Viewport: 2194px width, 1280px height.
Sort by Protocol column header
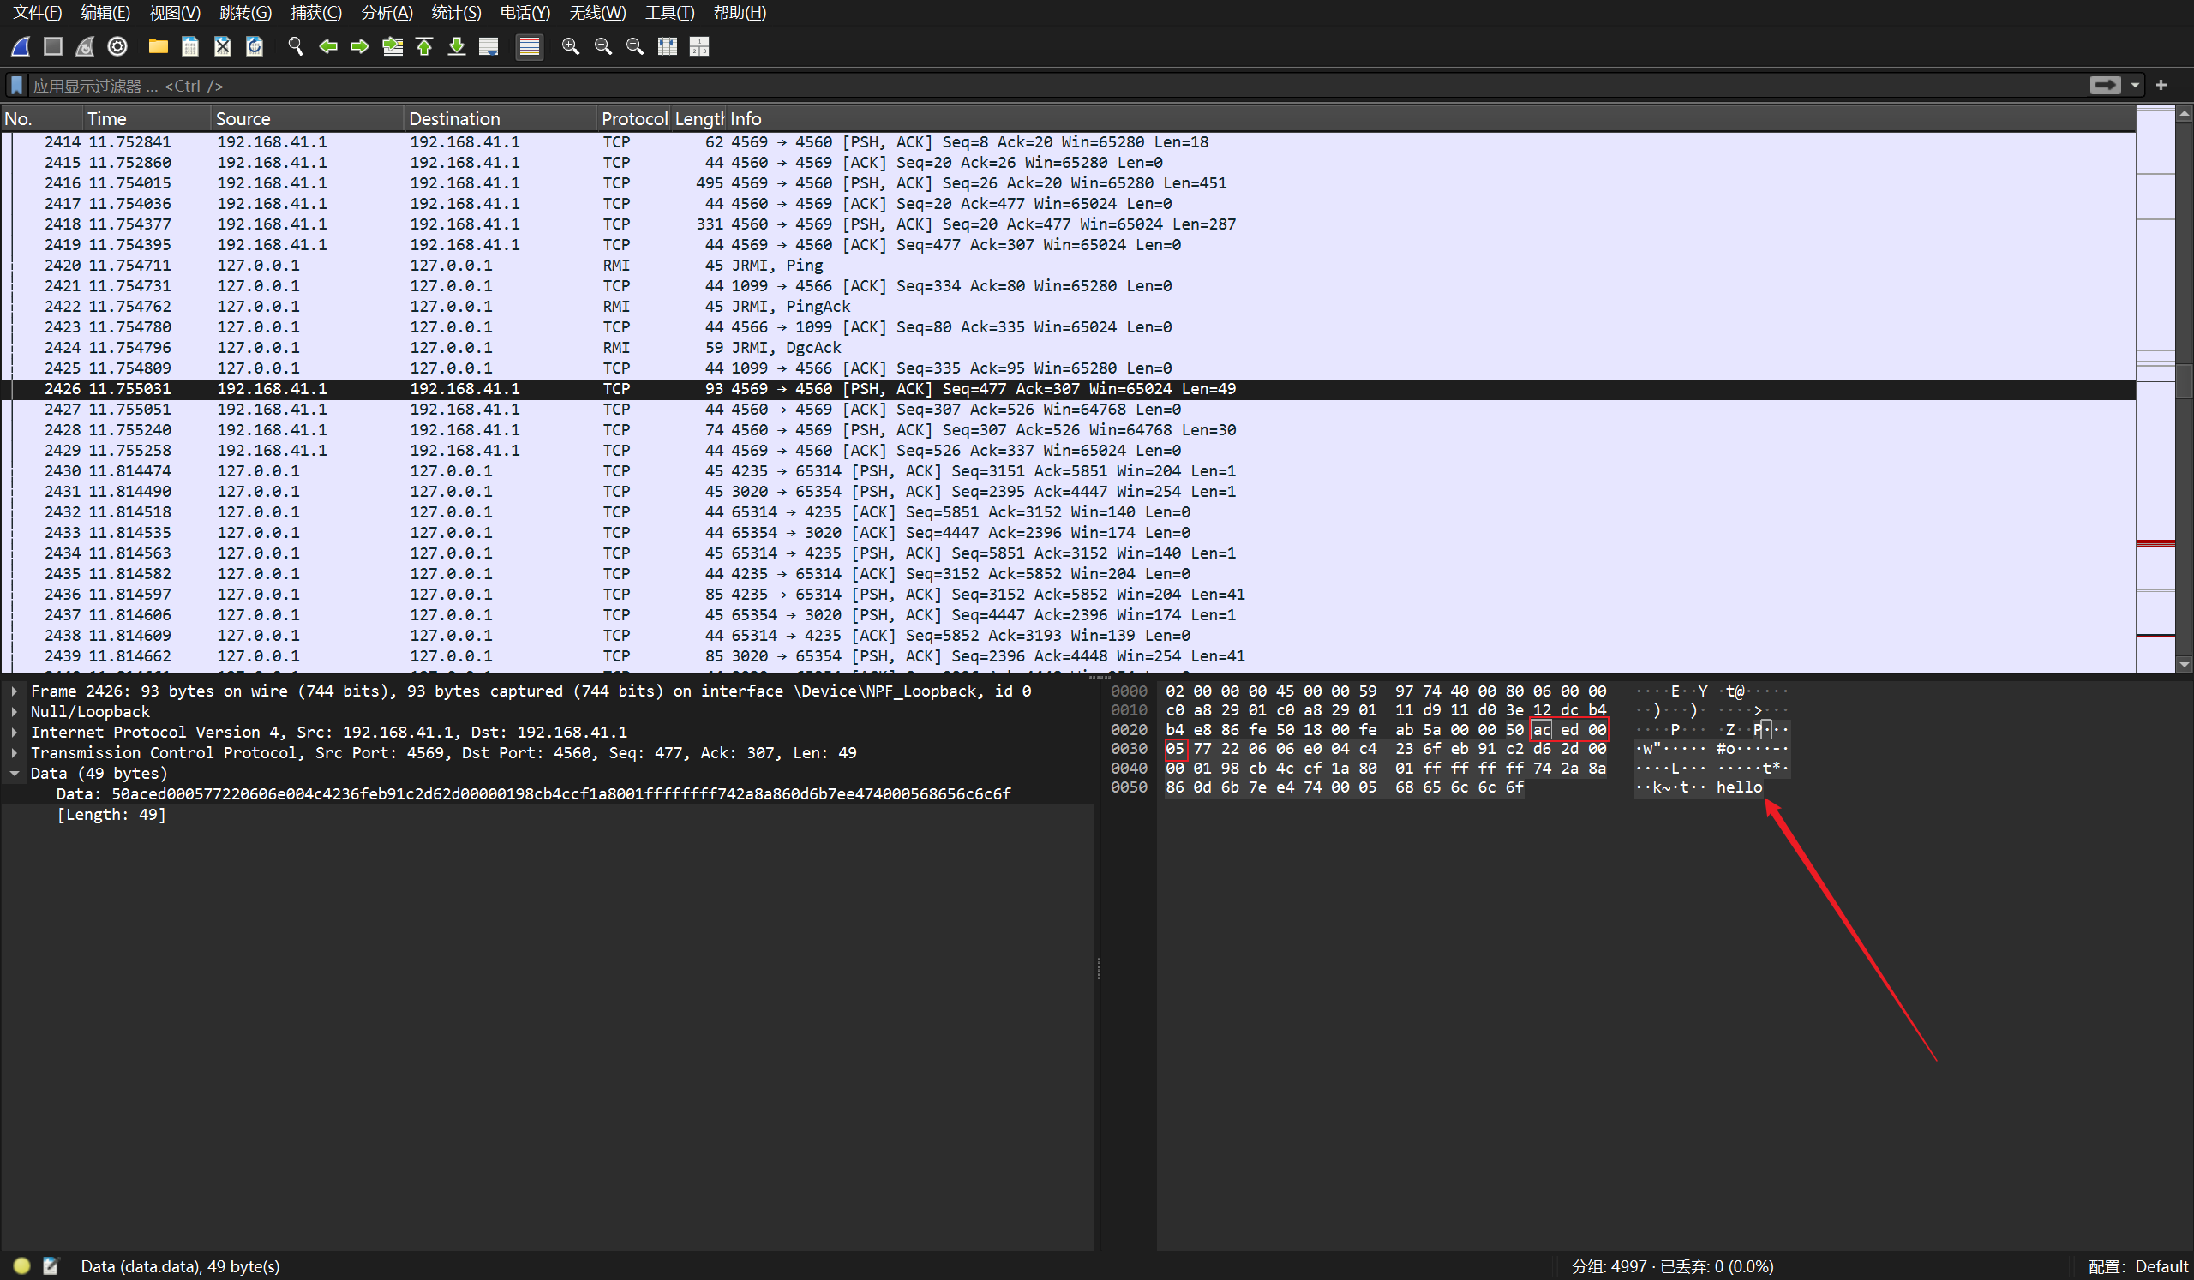click(x=634, y=118)
